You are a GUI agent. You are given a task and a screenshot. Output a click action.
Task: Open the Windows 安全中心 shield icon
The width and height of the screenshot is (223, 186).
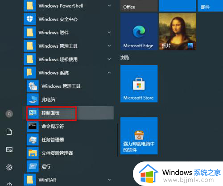point(30,19)
